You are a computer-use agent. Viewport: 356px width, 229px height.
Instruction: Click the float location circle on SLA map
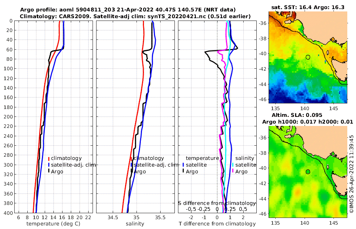[x=308, y=172]
